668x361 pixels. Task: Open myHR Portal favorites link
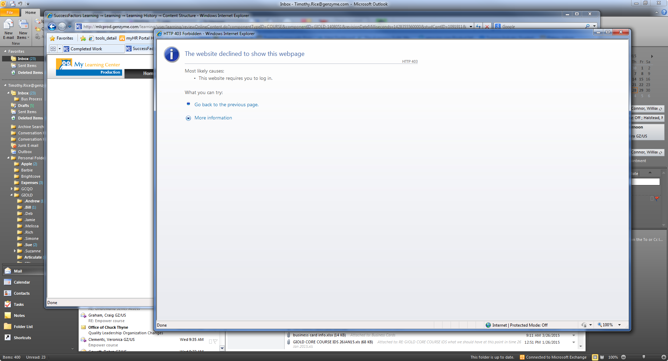(x=136, y=38)
